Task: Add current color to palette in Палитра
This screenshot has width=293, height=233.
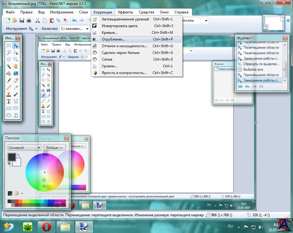Action: (x=10, y=193)
